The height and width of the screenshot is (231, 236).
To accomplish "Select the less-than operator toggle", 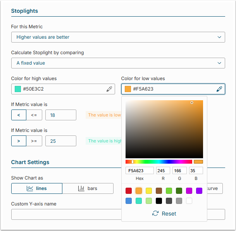I will pos(19,115).
